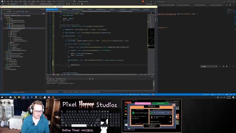
Task: Switch to Visual Studio via the taskbar icon
Action: (x=23, y=98)
